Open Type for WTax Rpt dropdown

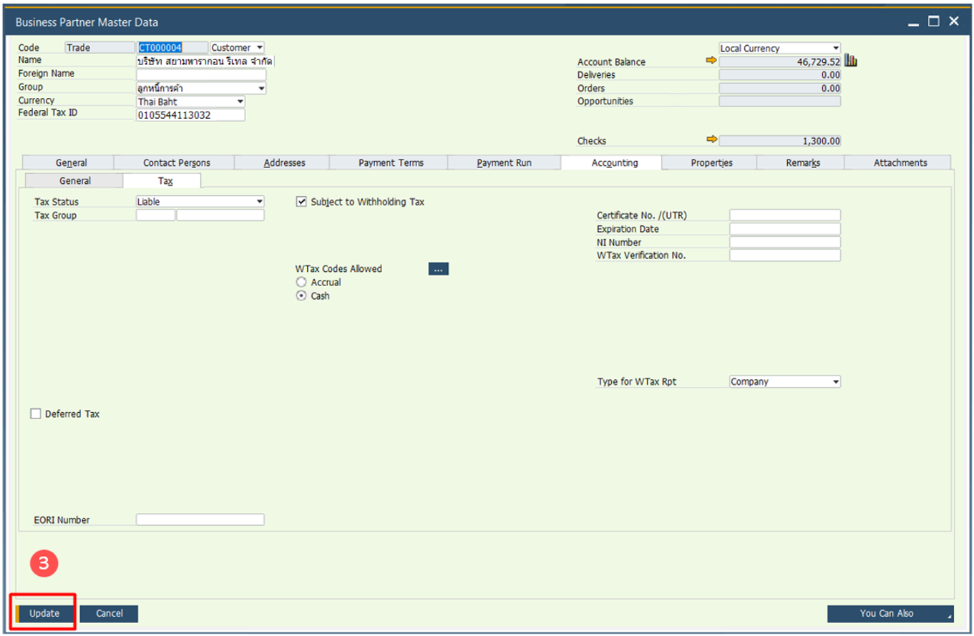click(785, 382)
